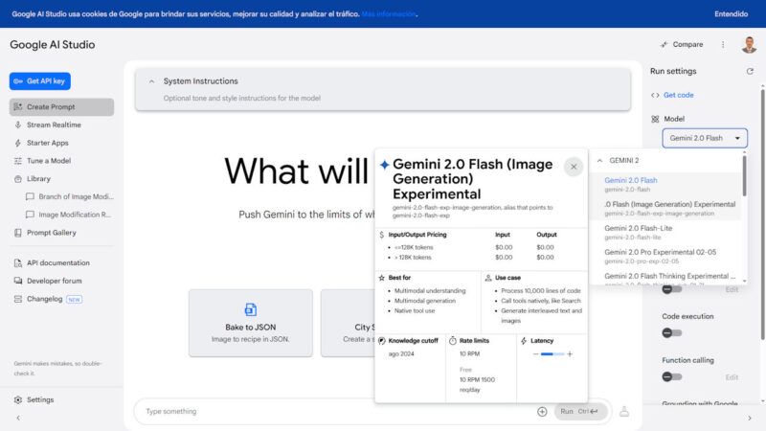Click the latency indicator bar in popup
Screen dimensions: 766x431
point(552,354)
